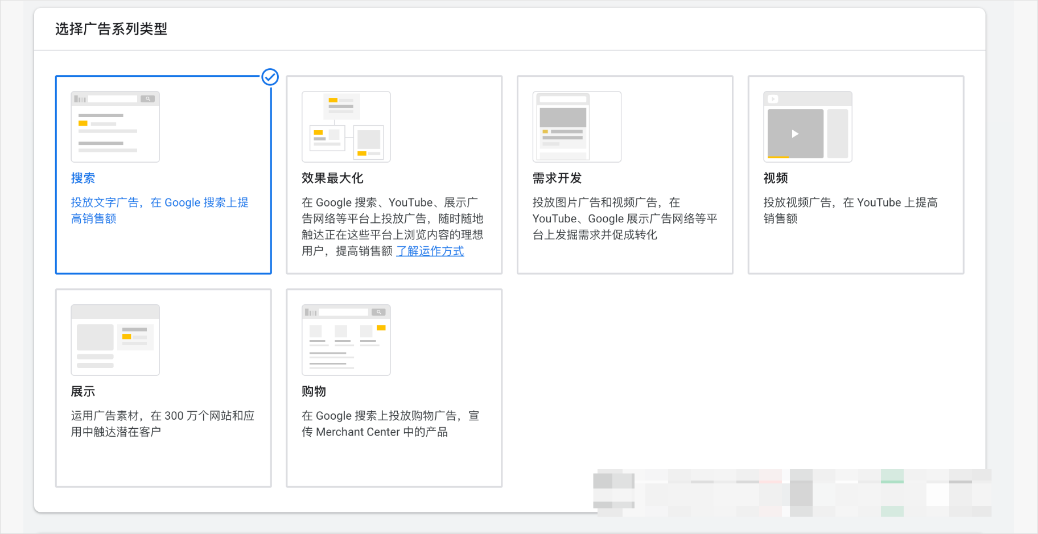Choose the 需求开发 card title
The image size is (1038, 534).
[x=557, y=178]
